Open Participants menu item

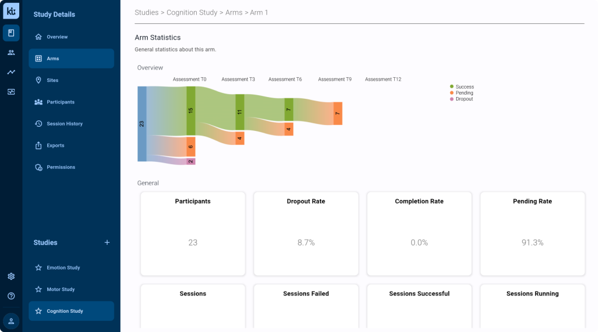(x=71, y=102)
